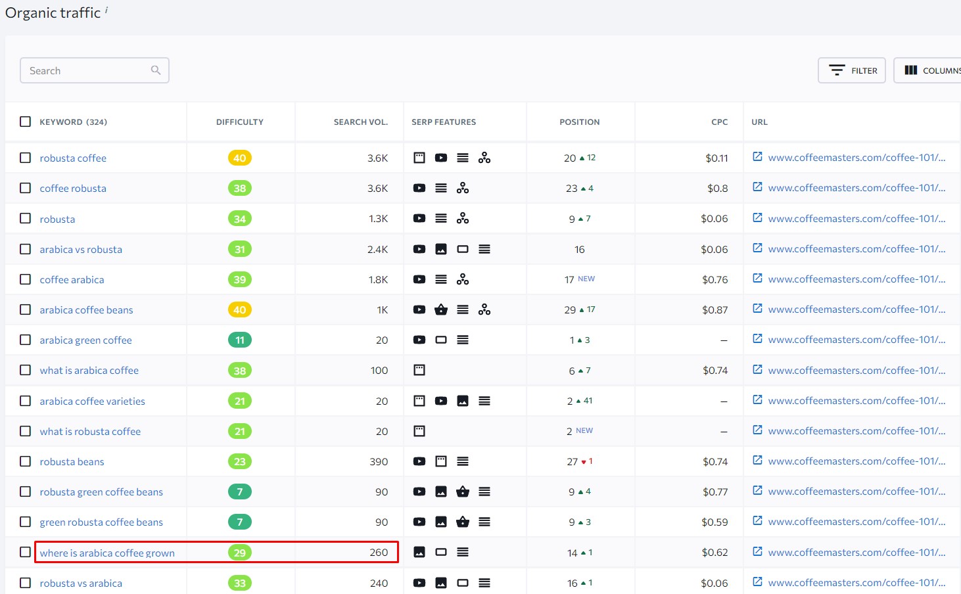
Task: Check box for where is arabica coffee grown
Action: [x=25, y=552]
